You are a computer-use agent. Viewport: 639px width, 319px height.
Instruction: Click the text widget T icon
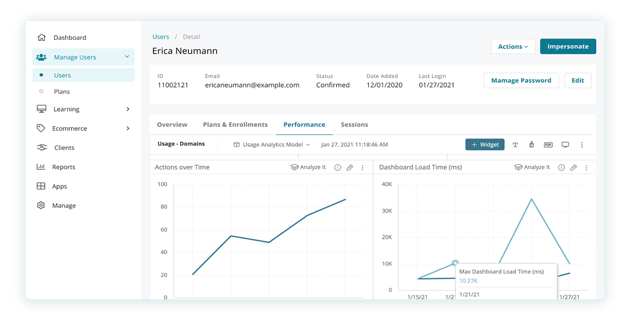point(515,145)
